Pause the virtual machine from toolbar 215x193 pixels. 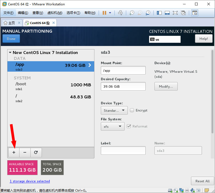[104, 13]
